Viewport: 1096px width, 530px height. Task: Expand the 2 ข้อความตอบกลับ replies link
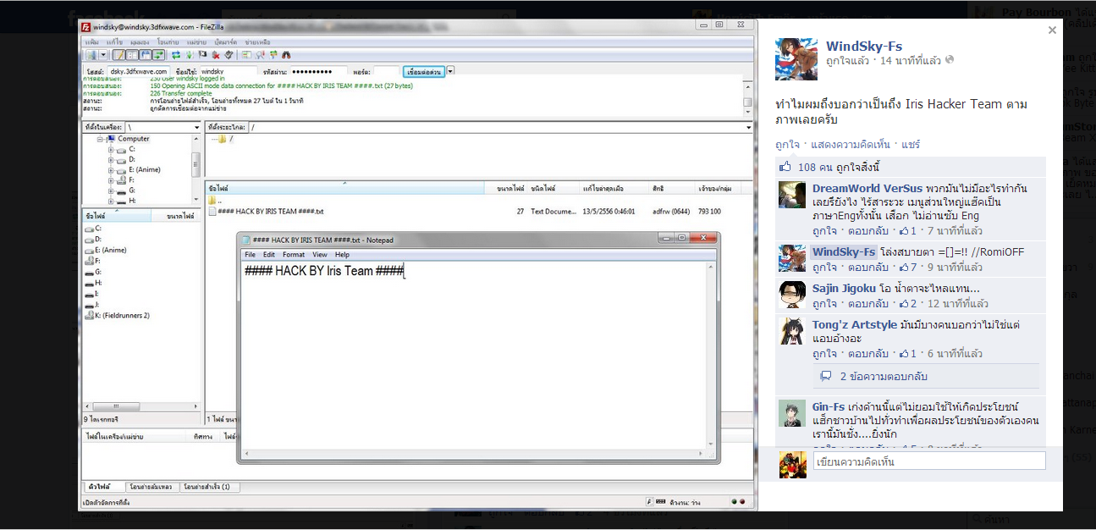point(884,376)
